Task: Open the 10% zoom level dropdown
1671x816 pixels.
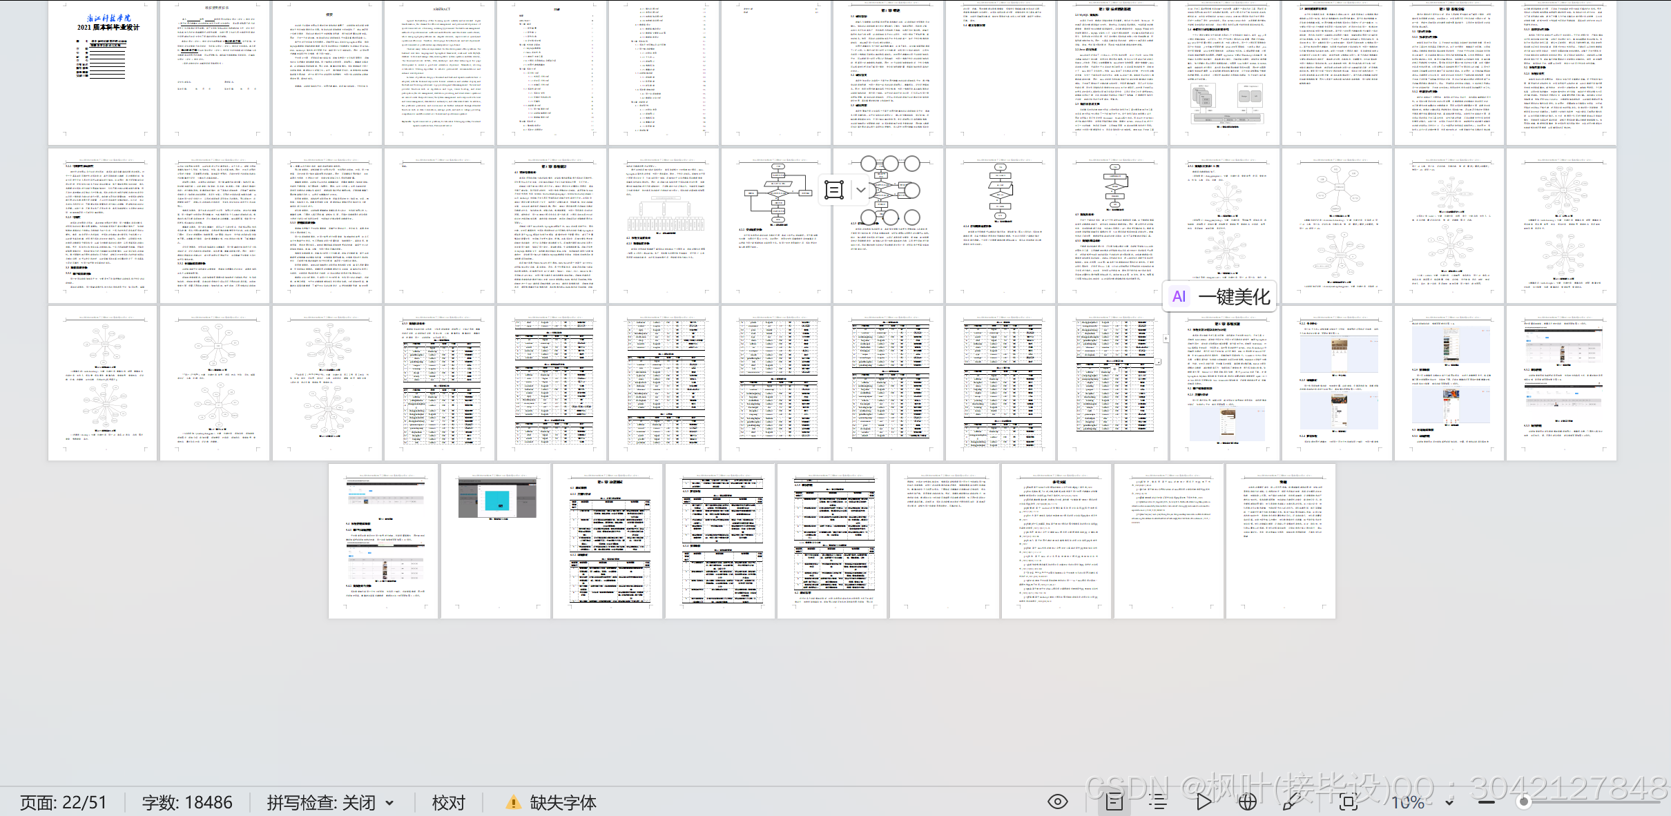Action: pos(1449,803)
